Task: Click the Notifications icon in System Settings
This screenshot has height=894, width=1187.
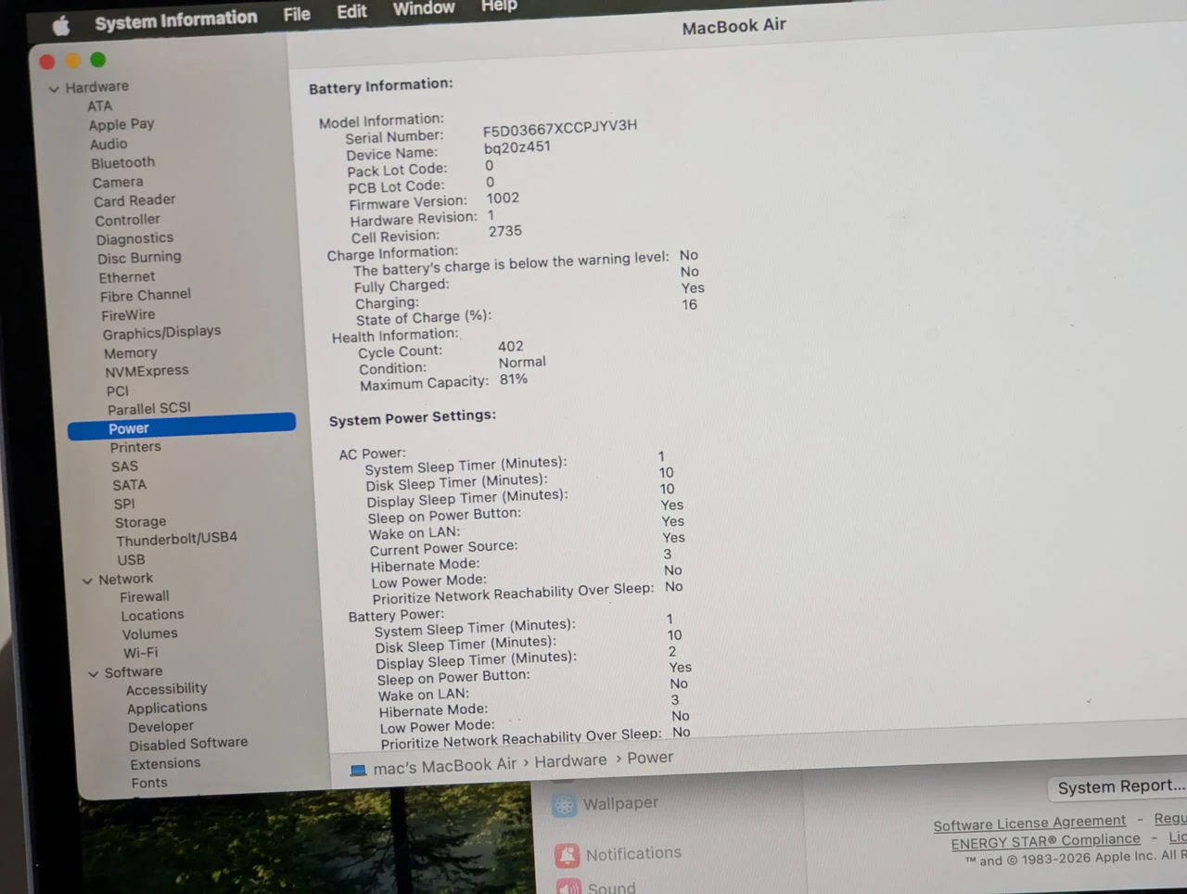Action: (x=568, y=855)
